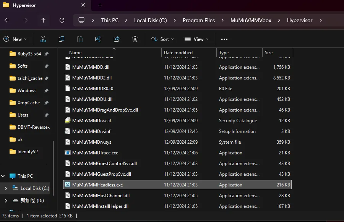Click Hypervisor breadcrumb segment
The width and height of the screenshot is (344, 222).
pos(300,20)
